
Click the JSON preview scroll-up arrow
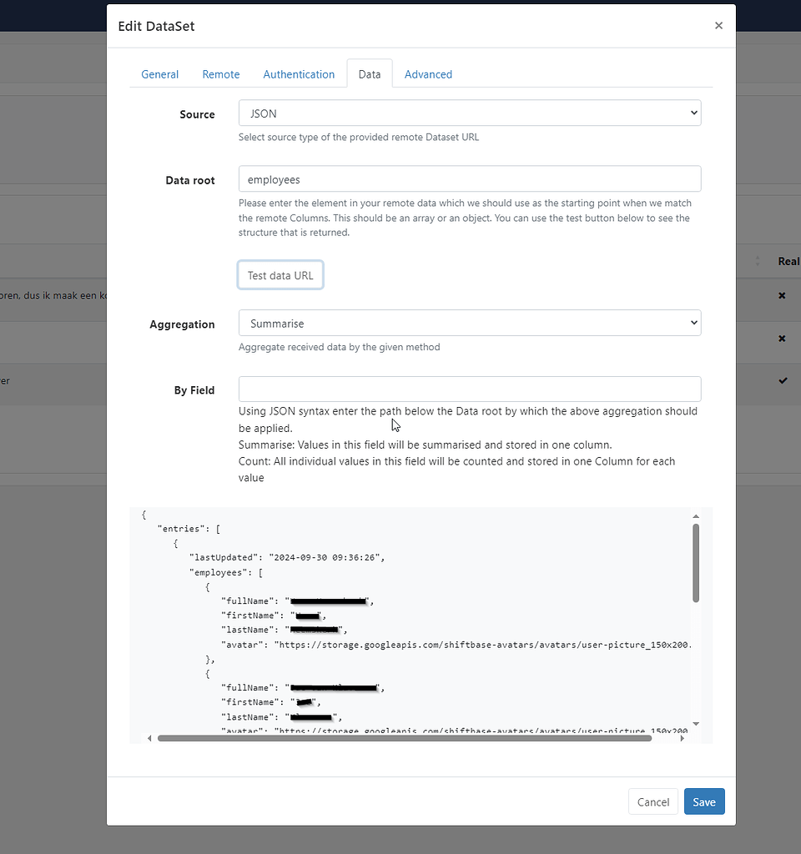pos(695,515)
